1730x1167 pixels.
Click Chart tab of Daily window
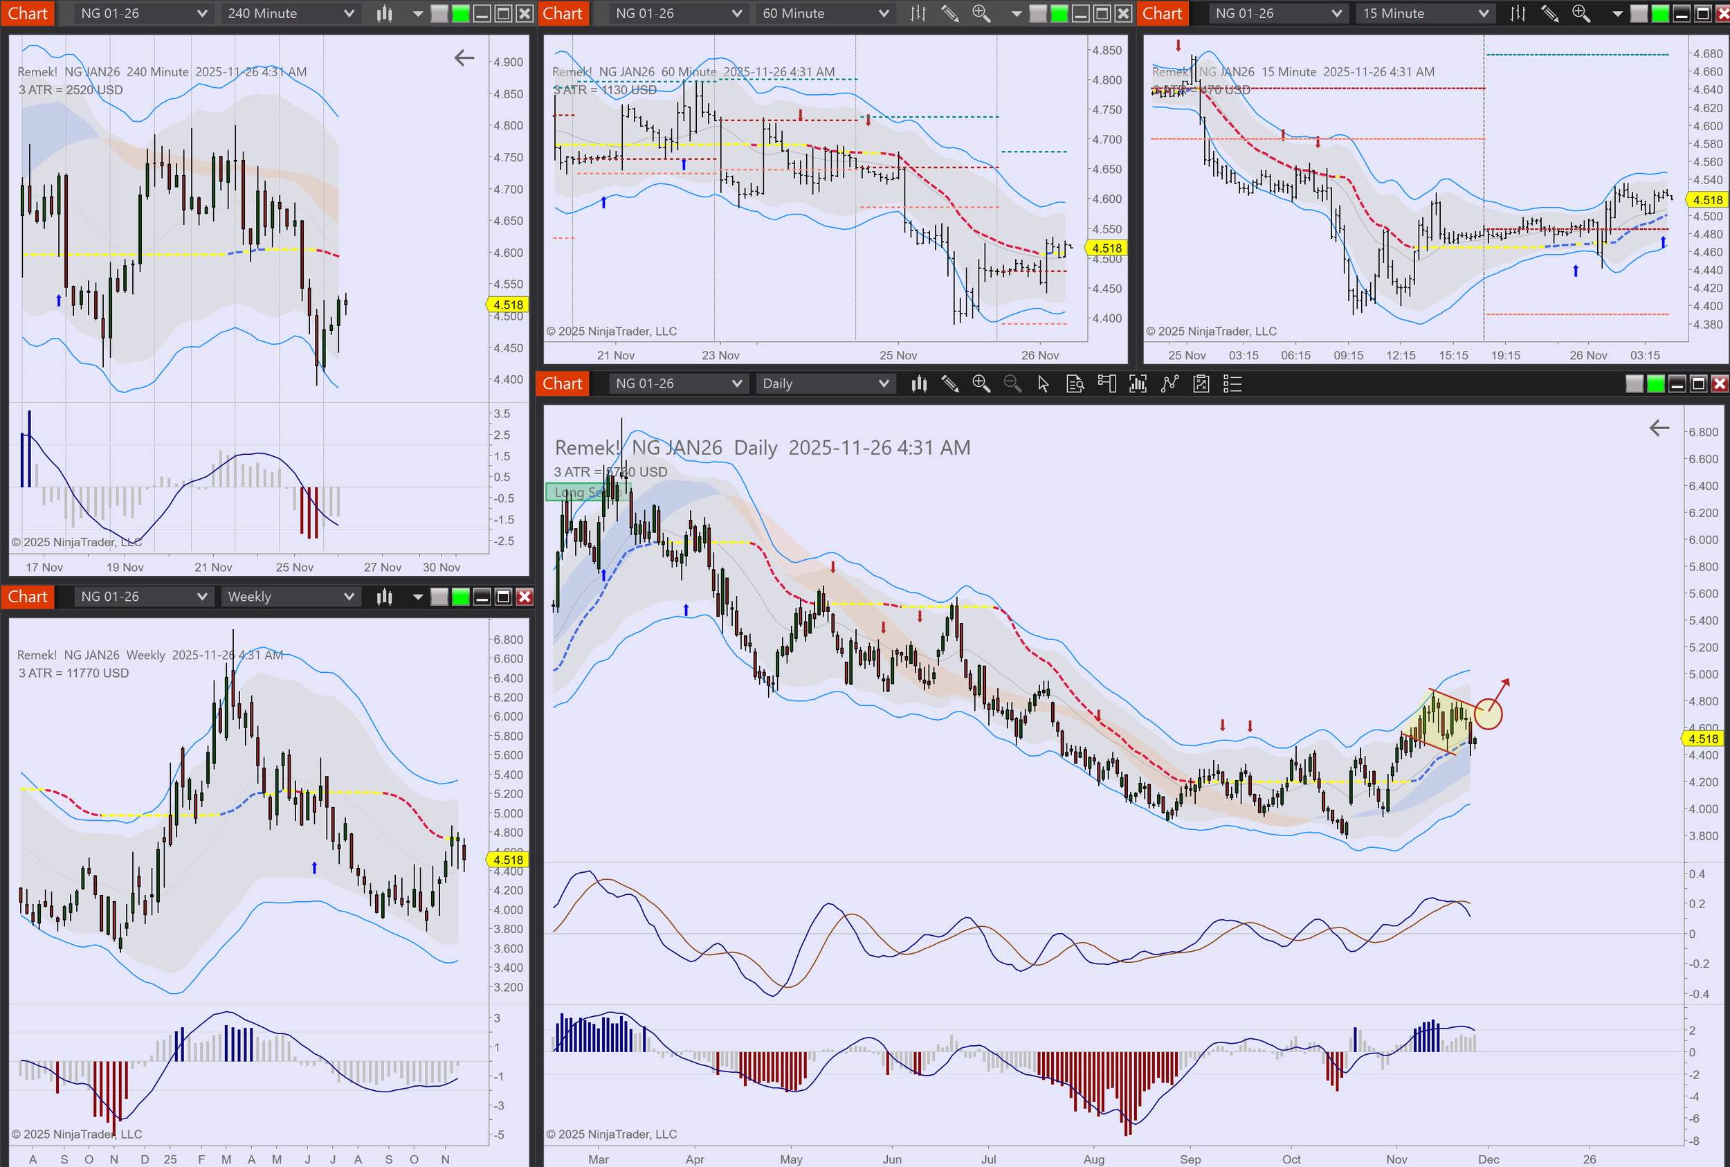point(562,383)
